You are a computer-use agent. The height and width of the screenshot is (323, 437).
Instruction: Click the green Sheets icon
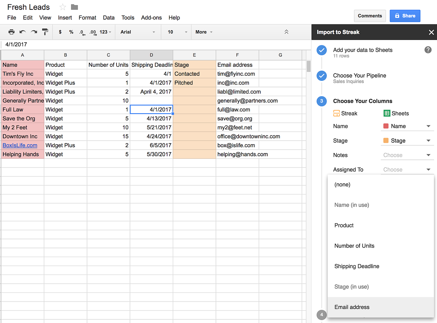(387, 114)
